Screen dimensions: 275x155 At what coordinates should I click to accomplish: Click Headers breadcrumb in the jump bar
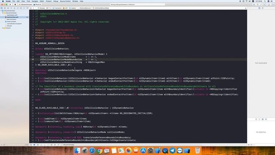pos(73,8)
